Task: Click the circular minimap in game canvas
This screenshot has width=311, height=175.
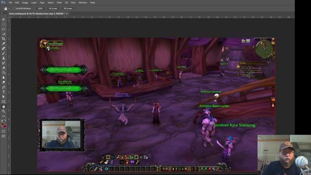Action: pyautogui.click(x=264, y=49)
